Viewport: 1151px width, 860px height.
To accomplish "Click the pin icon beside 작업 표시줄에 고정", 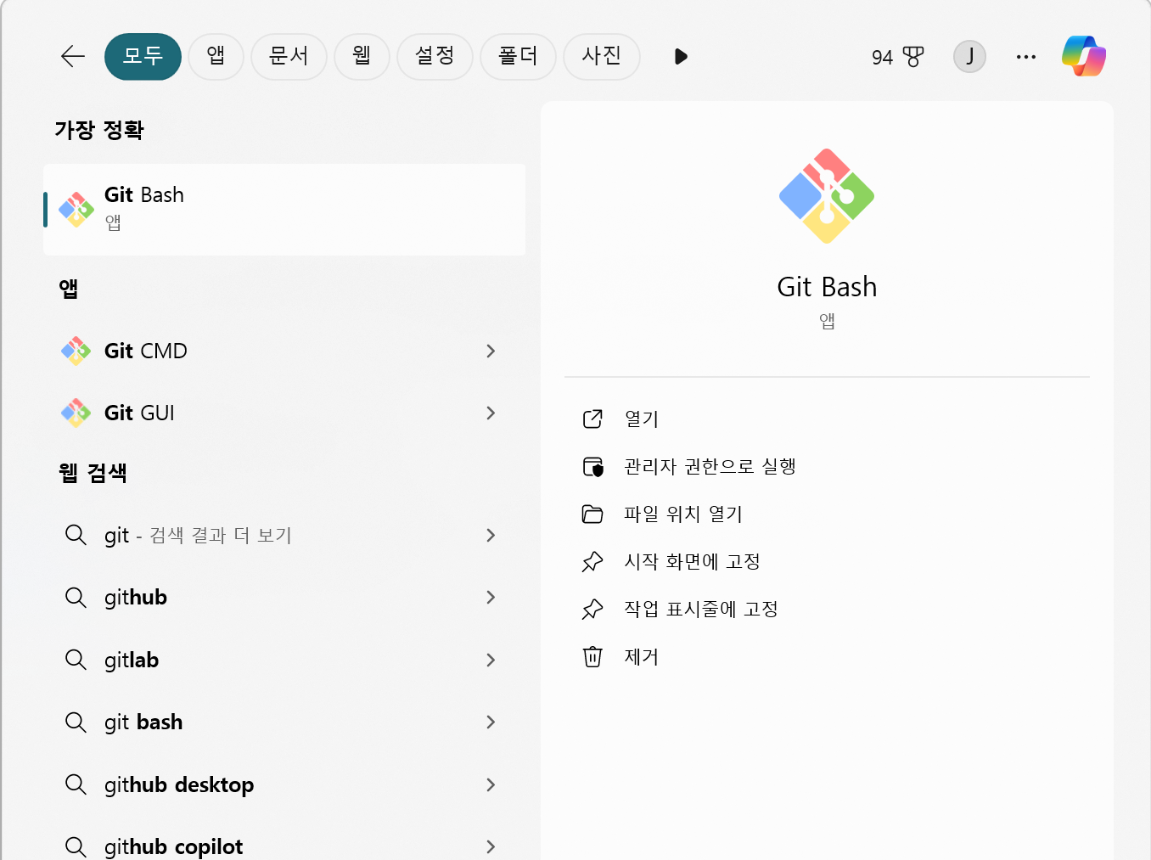I will coord(592,609).
